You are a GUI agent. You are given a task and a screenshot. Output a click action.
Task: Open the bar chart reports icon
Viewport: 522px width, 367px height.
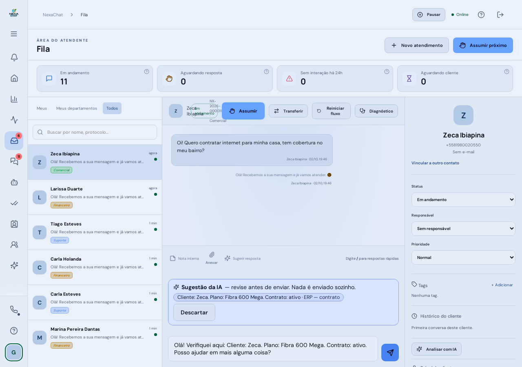pyautogui.click(x=14, y=99)
